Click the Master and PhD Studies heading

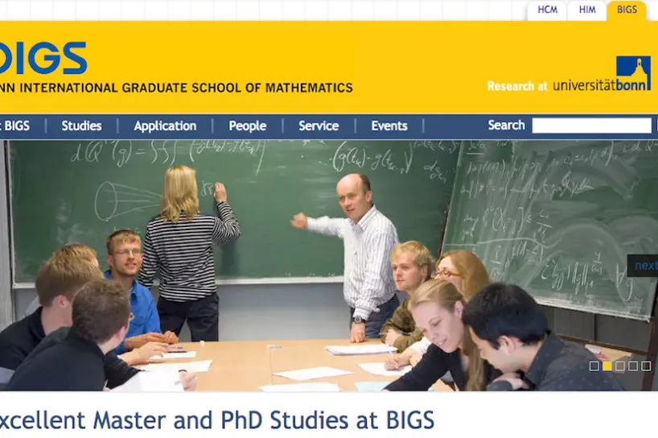pos(217,420)
